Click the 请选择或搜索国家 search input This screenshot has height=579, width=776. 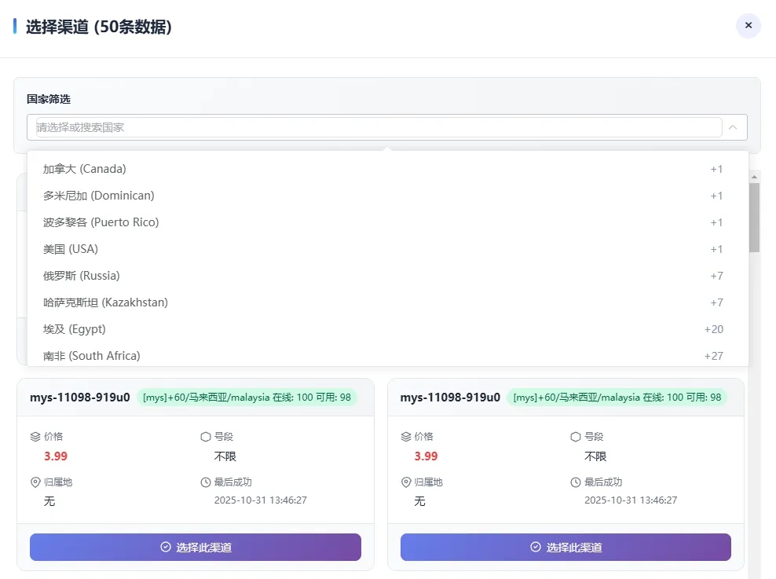377,127
